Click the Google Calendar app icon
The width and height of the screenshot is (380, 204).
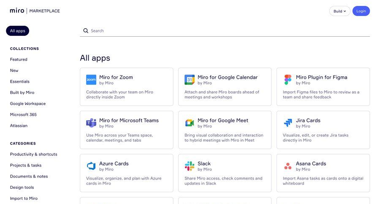(x=190, y=80)
